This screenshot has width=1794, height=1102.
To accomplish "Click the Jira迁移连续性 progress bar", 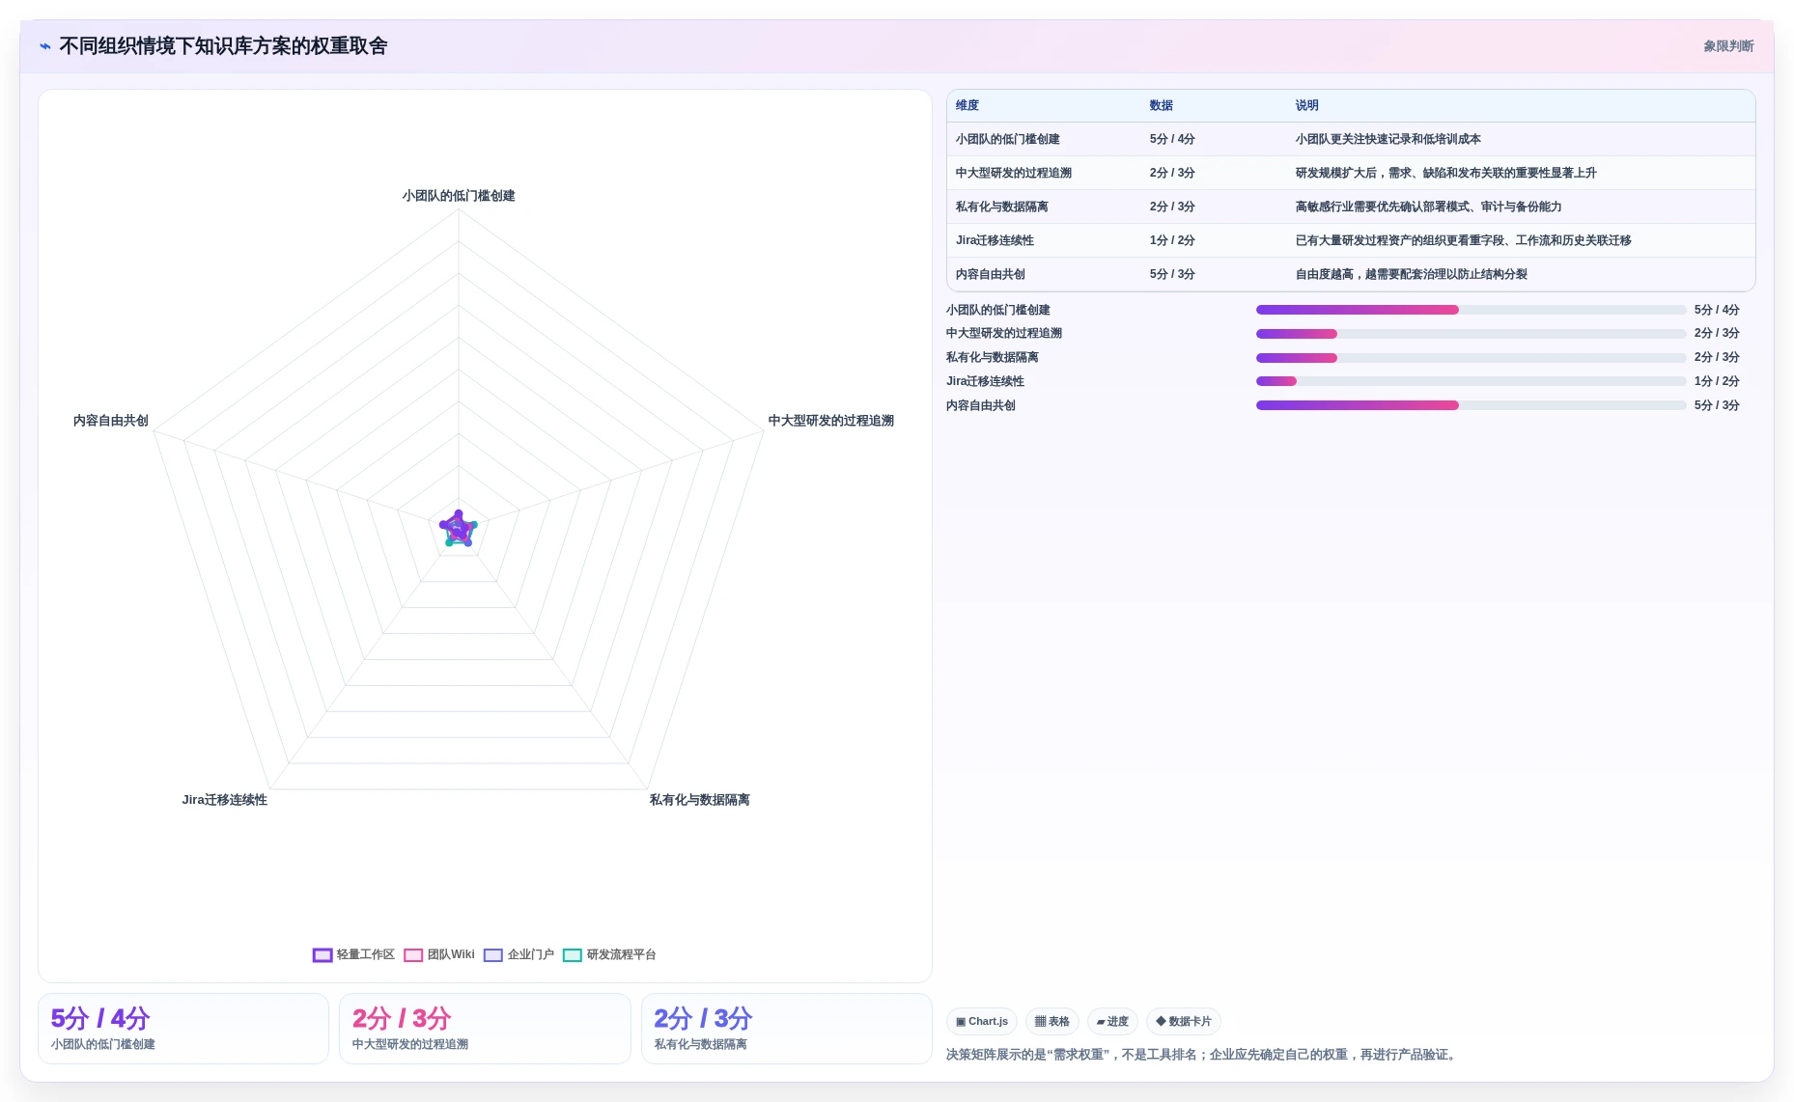I will coord(1471,381).
